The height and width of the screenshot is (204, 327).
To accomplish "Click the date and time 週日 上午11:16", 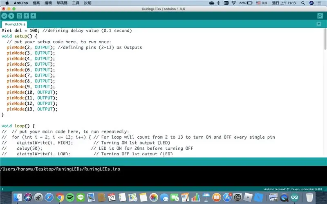I will (284, 3).
